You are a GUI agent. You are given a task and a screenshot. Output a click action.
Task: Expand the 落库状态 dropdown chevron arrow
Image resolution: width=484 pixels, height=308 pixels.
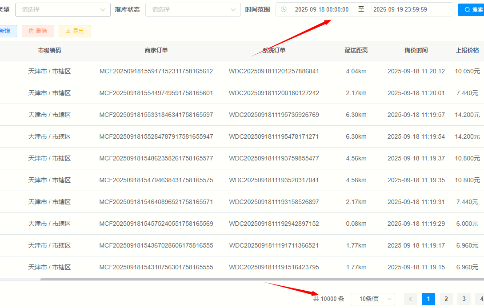point(233,10)
